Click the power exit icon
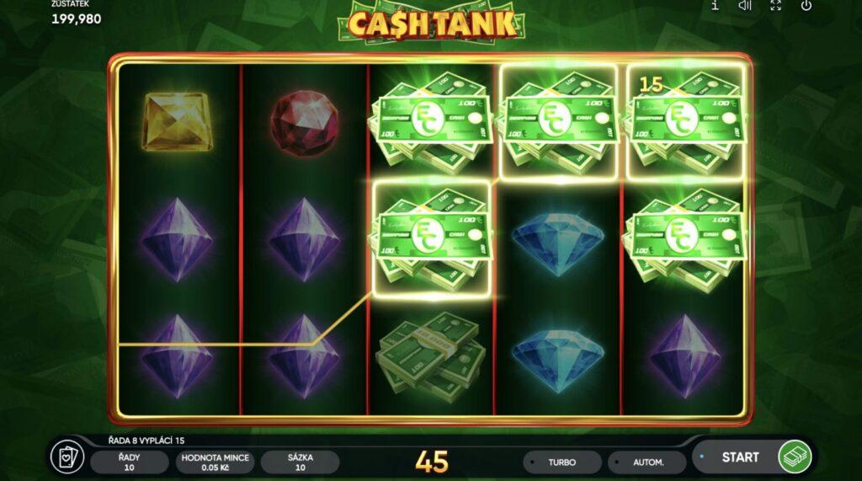Viewport: 862px width, 481px height. pos(806,6)
